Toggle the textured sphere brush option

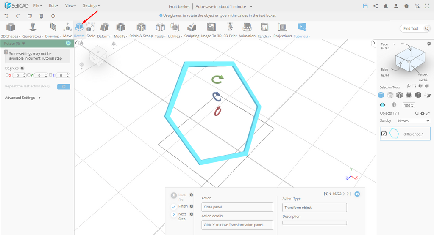(394, 105)
